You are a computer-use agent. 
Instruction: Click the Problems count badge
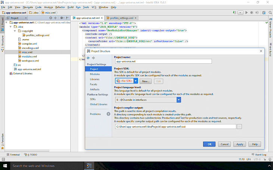click(108, 114)
